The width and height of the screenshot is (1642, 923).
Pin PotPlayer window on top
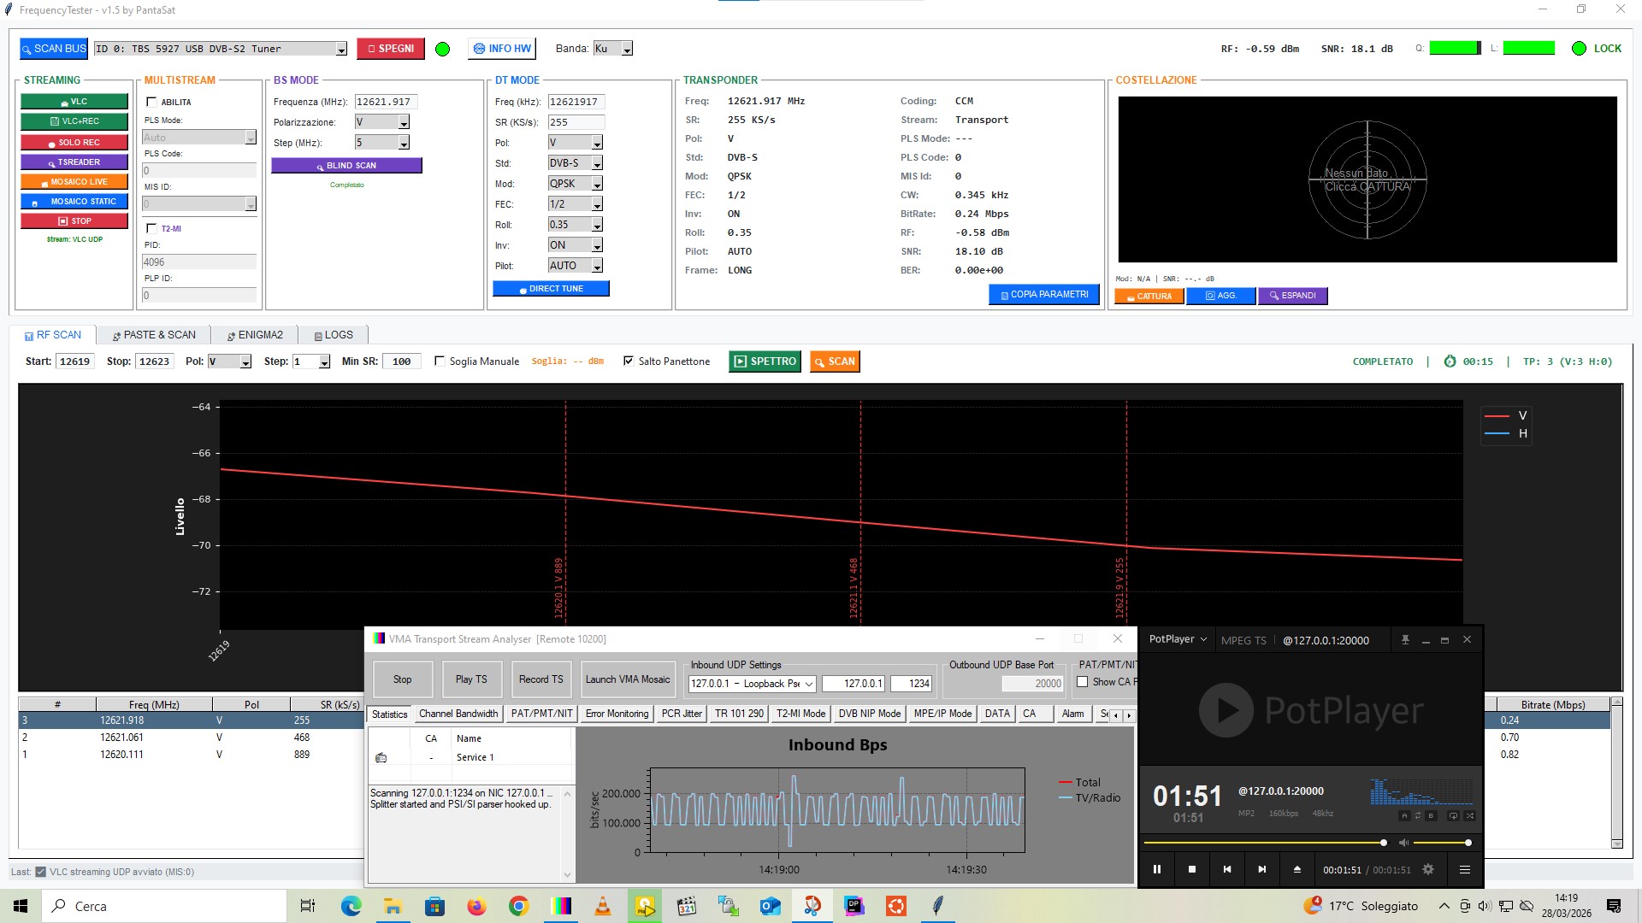(1405, 640)
